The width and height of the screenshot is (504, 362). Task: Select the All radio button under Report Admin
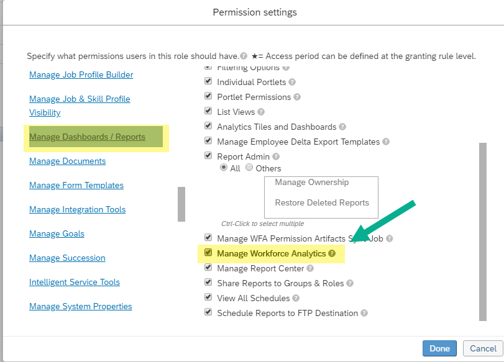pyautogui.click(x=224, y=168)
